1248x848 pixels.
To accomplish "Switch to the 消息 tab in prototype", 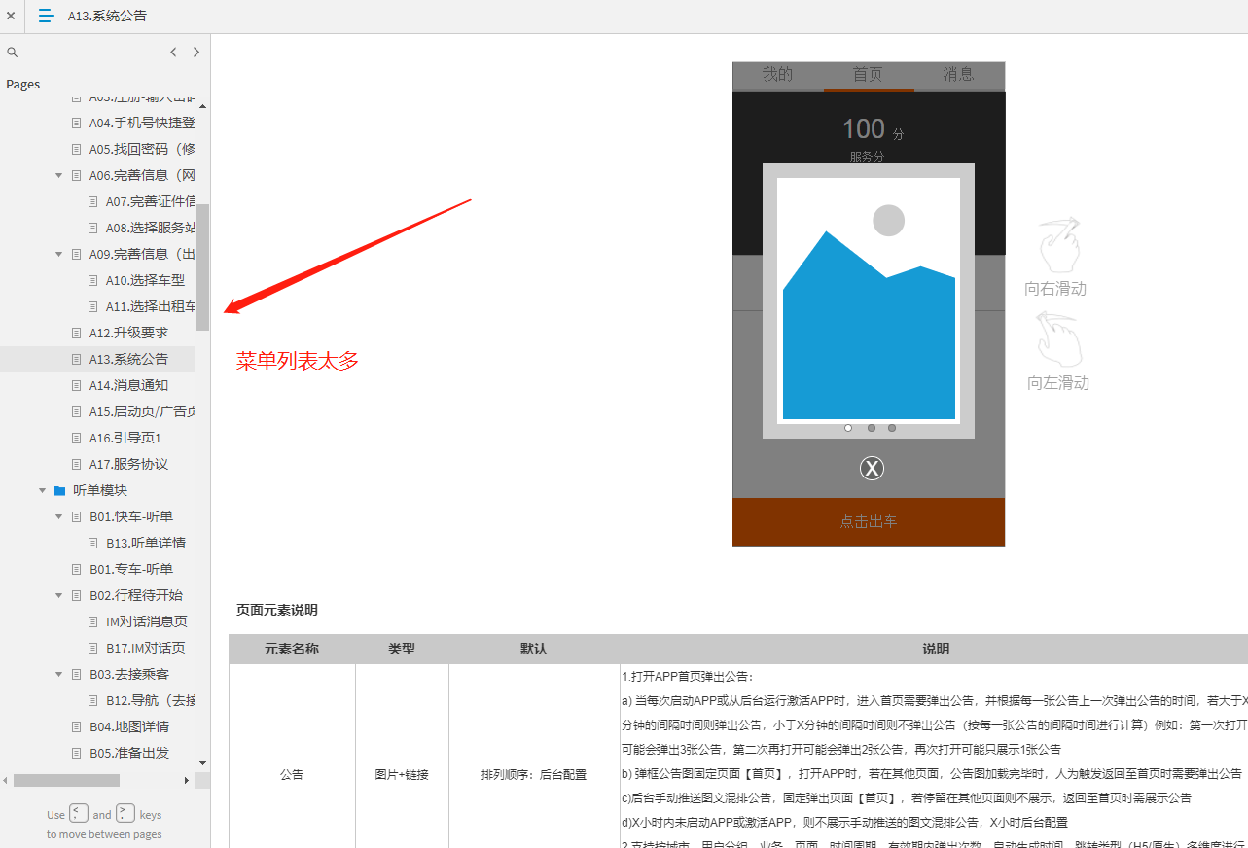I will pyautogui.click(x=958, y=74).
